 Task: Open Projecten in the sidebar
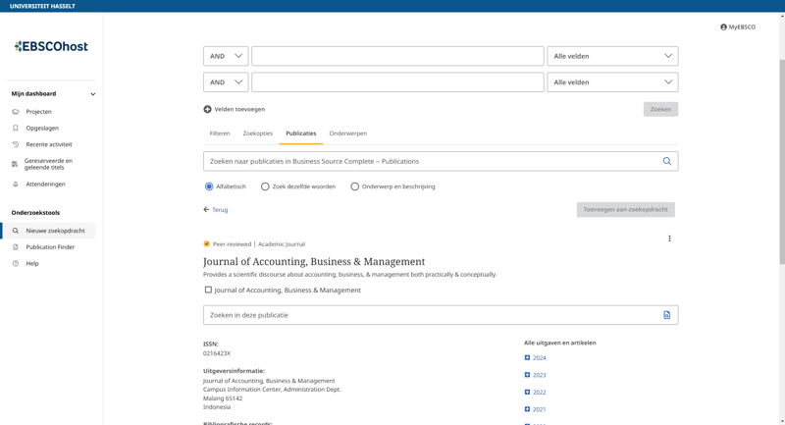[x=38, y=112]
